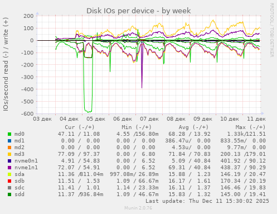
Task: Click the 10 дек date label
Action: tap(230, 119)
